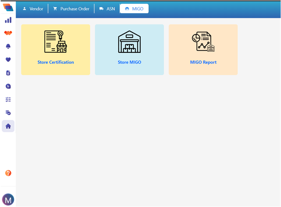Click the list-with-checkmark sidebar icon

[8, 113]
